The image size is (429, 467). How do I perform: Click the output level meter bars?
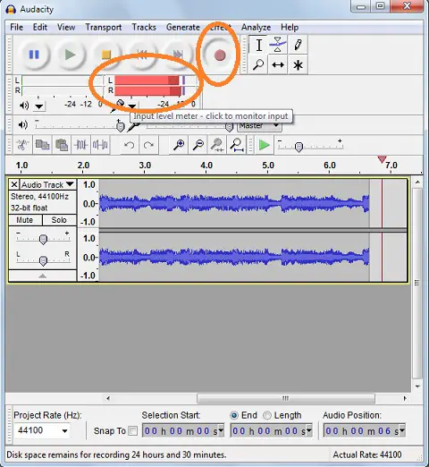[62, 85]
